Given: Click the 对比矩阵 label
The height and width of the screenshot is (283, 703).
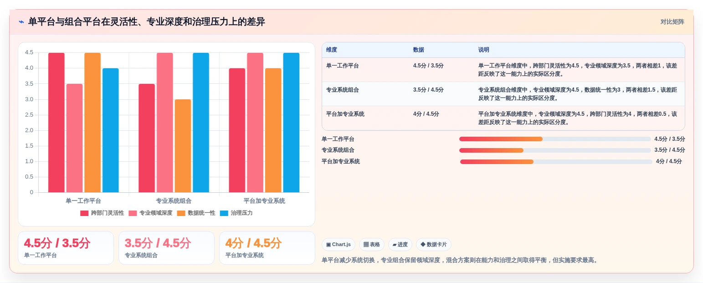Looking at the screenshot, I should (672, 22).
